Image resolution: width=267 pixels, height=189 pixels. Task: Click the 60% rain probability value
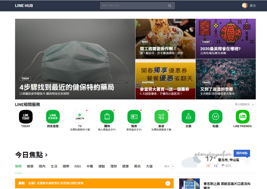click(x=228, y=165)
